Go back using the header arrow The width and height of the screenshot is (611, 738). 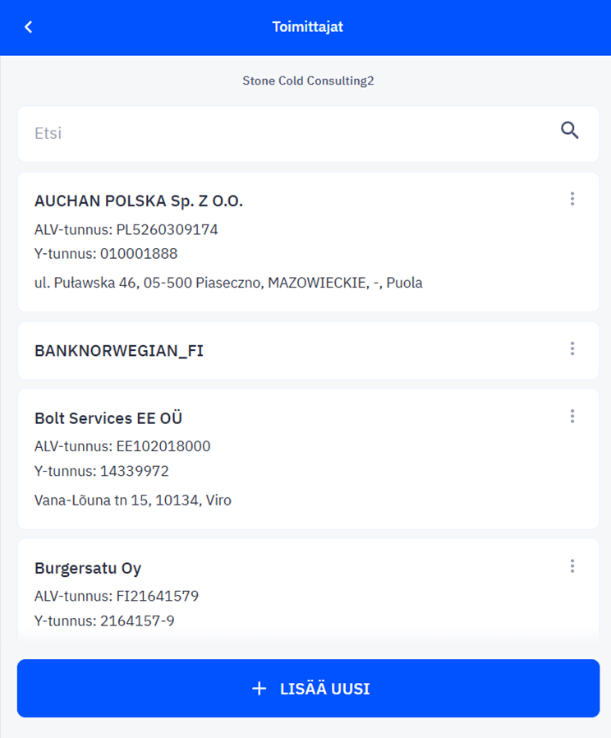28,27
